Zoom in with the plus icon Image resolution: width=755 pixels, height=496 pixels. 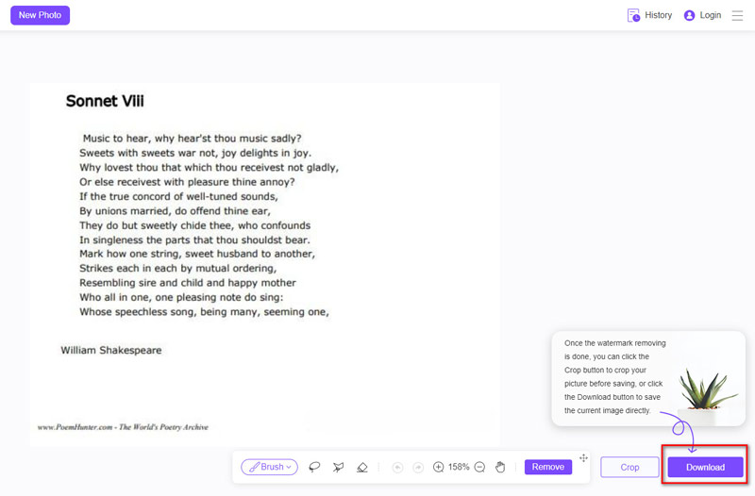pyautogui.click(x=438, y=467)
